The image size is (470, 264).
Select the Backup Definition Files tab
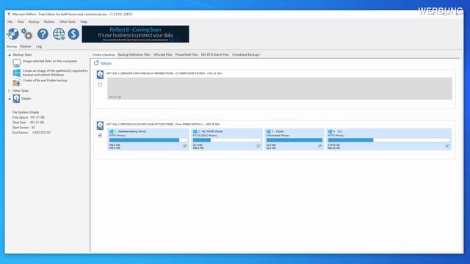(134, 55)
